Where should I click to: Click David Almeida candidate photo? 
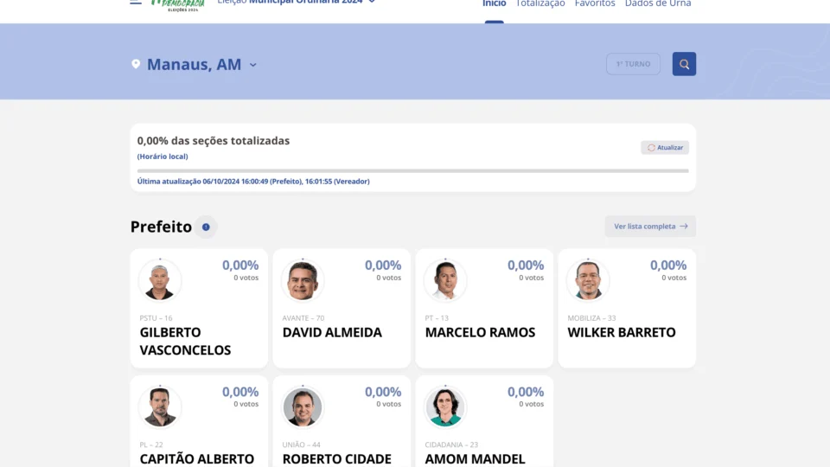(x=303, y=280)
